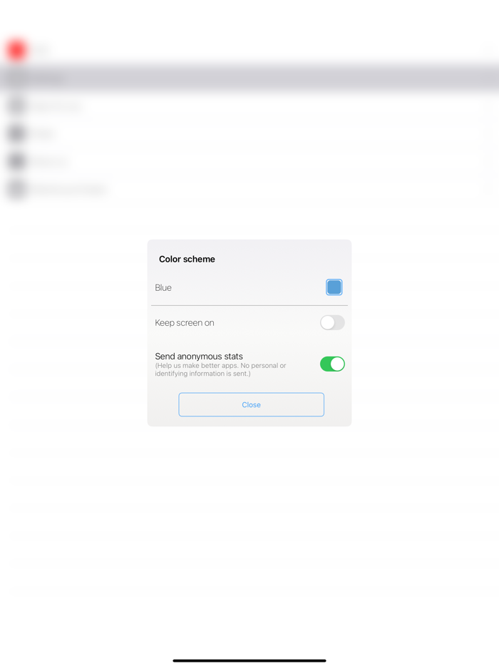499x666 pixels.
Task: Tap the home indicator bar at bottom
Action: pyautogui.click(x=249, y=660)
